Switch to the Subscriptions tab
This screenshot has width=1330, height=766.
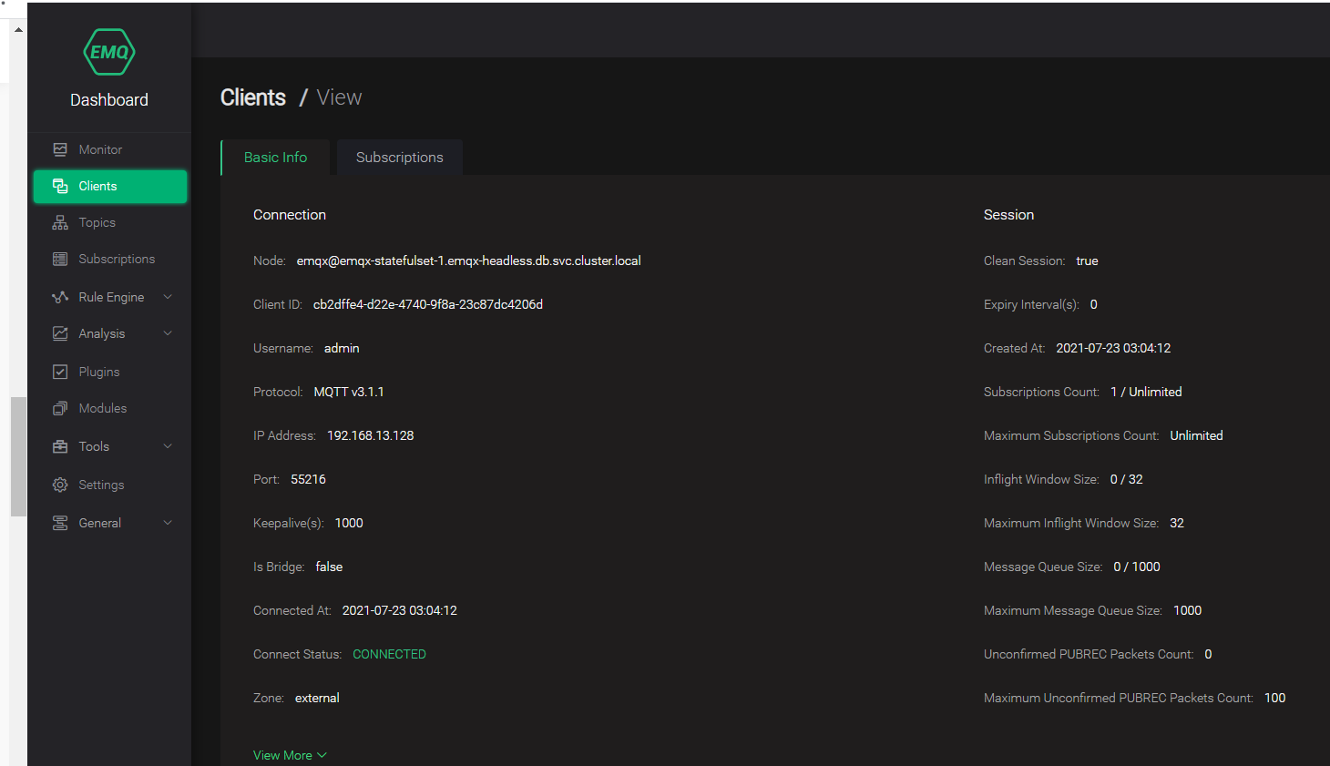click(x=400, y=158)
